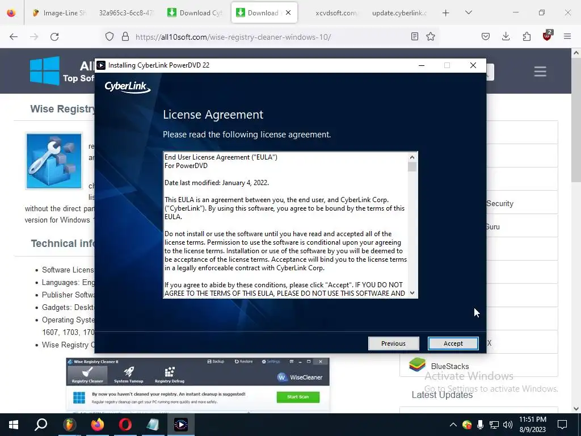Show hidden system tray icons
Image resolution: width=581 pixels, height=436 pixels.
[453, 425]
